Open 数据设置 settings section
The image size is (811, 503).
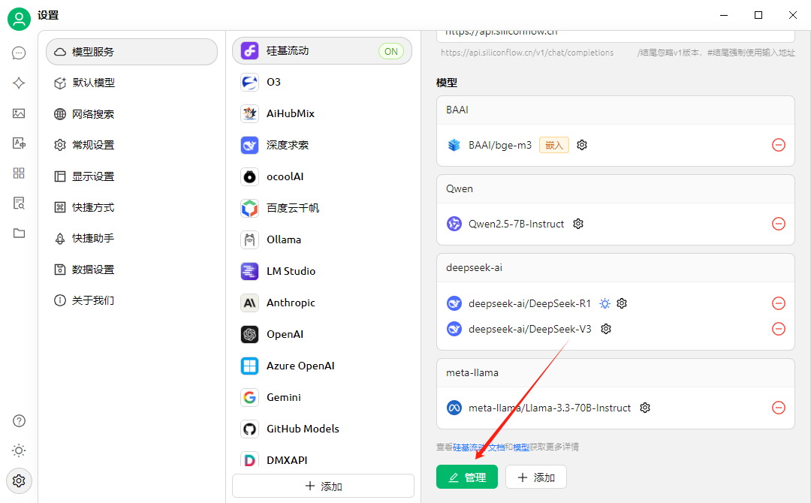132,270
